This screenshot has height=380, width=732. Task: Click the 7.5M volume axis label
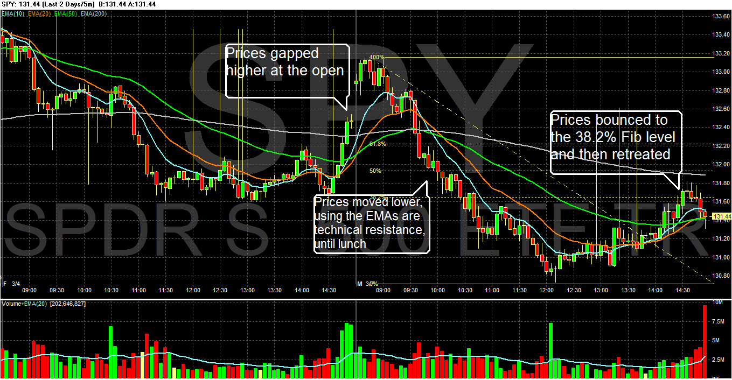[x=719, y=321]
